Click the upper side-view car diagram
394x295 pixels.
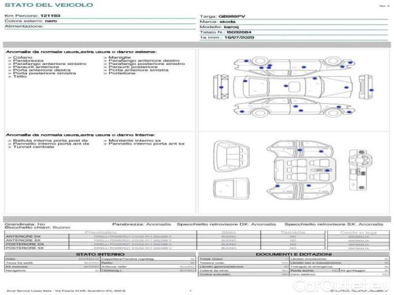point(294,66)
